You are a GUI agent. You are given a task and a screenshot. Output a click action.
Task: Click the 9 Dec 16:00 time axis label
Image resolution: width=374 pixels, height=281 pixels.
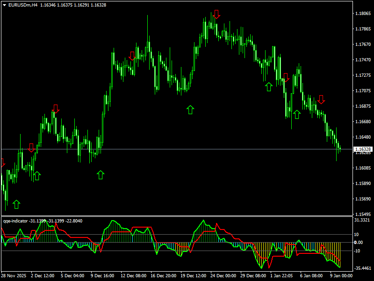(x=102, y=276)
